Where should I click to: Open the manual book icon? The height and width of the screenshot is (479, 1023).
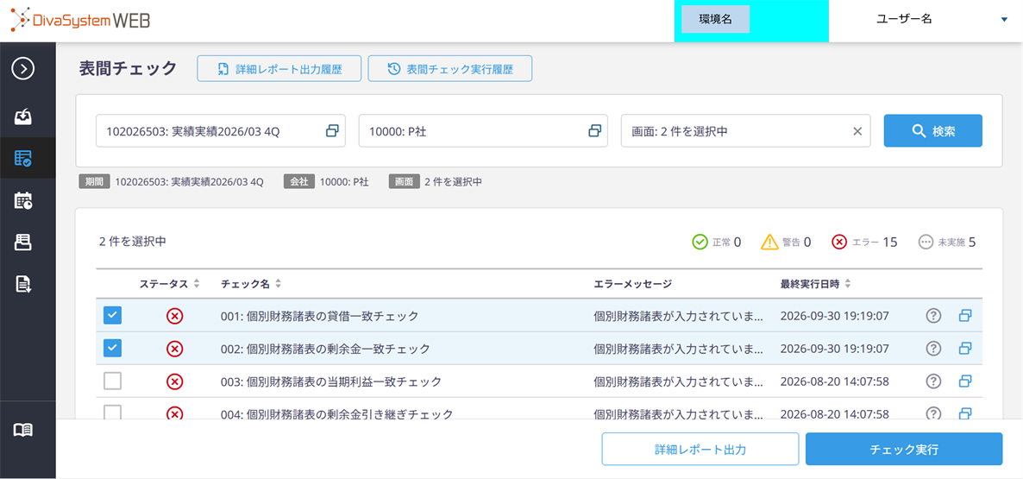(23, 430)
